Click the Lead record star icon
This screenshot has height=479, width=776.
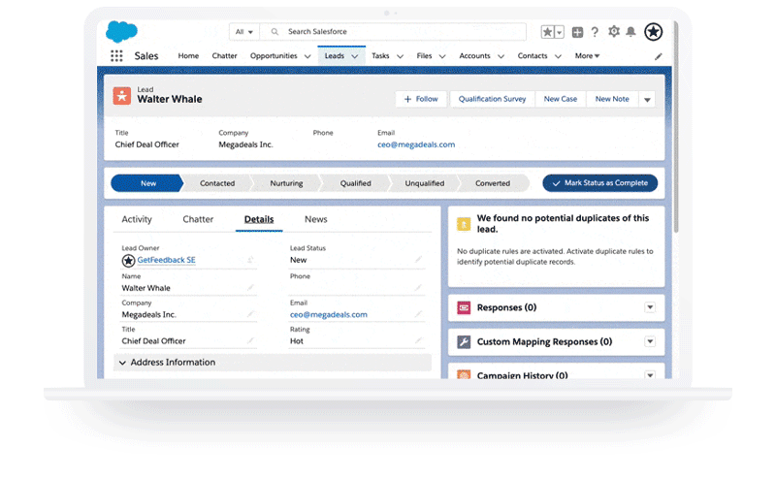click(122, 95)
